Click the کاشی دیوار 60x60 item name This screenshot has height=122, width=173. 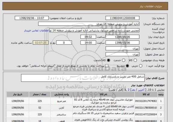tap(104, 108)
